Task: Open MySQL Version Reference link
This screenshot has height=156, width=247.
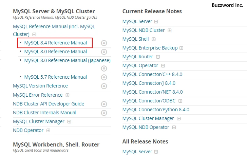Action: pos(40,86)
